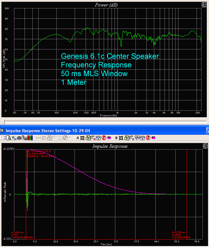Click the Selection A grid icon
The image size is (209, 247).
coord(82,138)
